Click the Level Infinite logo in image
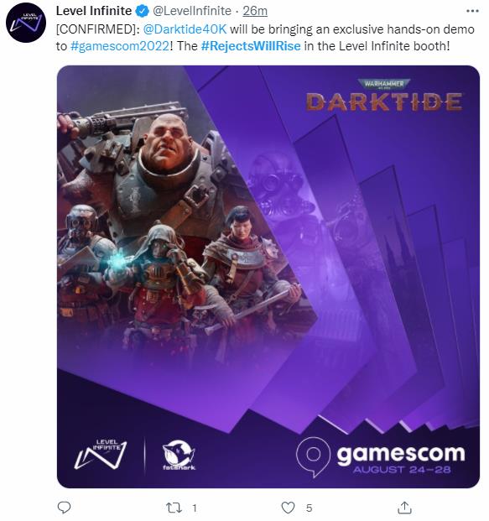489x521 pixels. [x=101, y=455]
